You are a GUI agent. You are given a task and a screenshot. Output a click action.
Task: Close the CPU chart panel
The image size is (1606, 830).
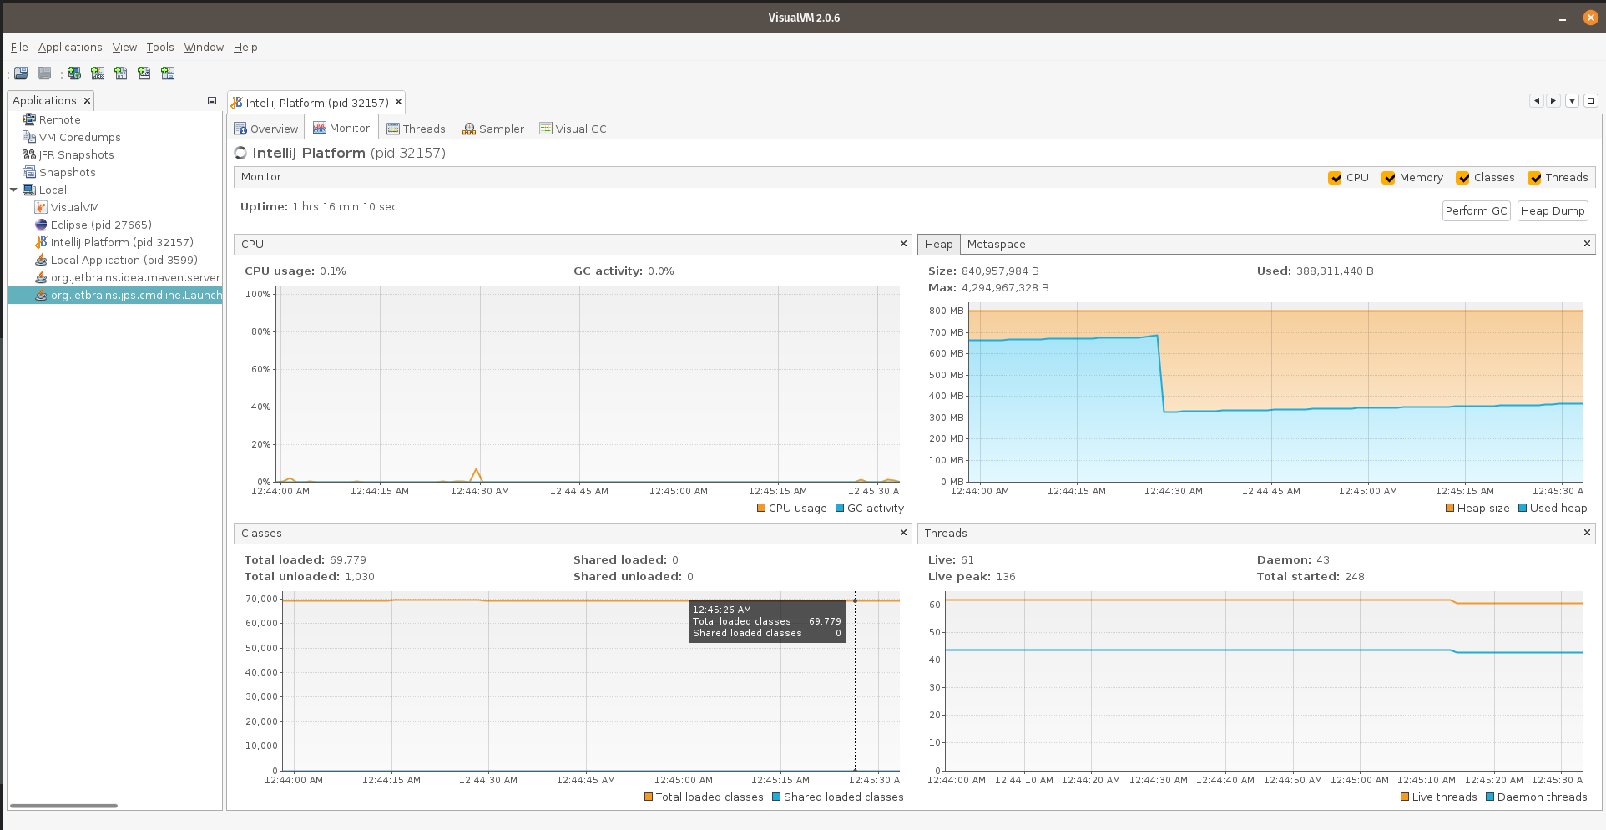pos(903,244)
